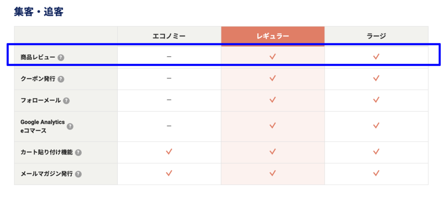The height and width of the screenshot is (197, 443).
Task: Click ラージ checkmark in クーポン発行 row
Action: (376, 78)
